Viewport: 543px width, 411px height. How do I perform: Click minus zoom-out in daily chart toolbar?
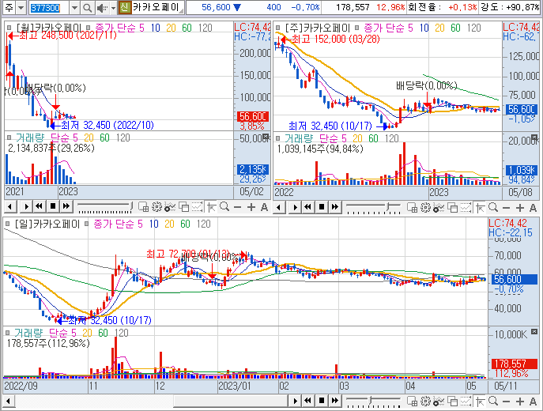pyautogui.click(x=507, y=401)
